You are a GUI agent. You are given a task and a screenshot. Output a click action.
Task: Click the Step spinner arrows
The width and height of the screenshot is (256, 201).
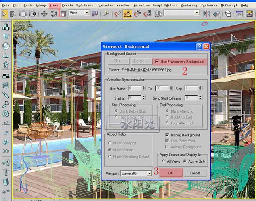coord(201,88)
